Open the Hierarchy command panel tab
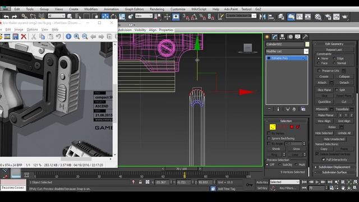359x202 pixels. (282, 37)
